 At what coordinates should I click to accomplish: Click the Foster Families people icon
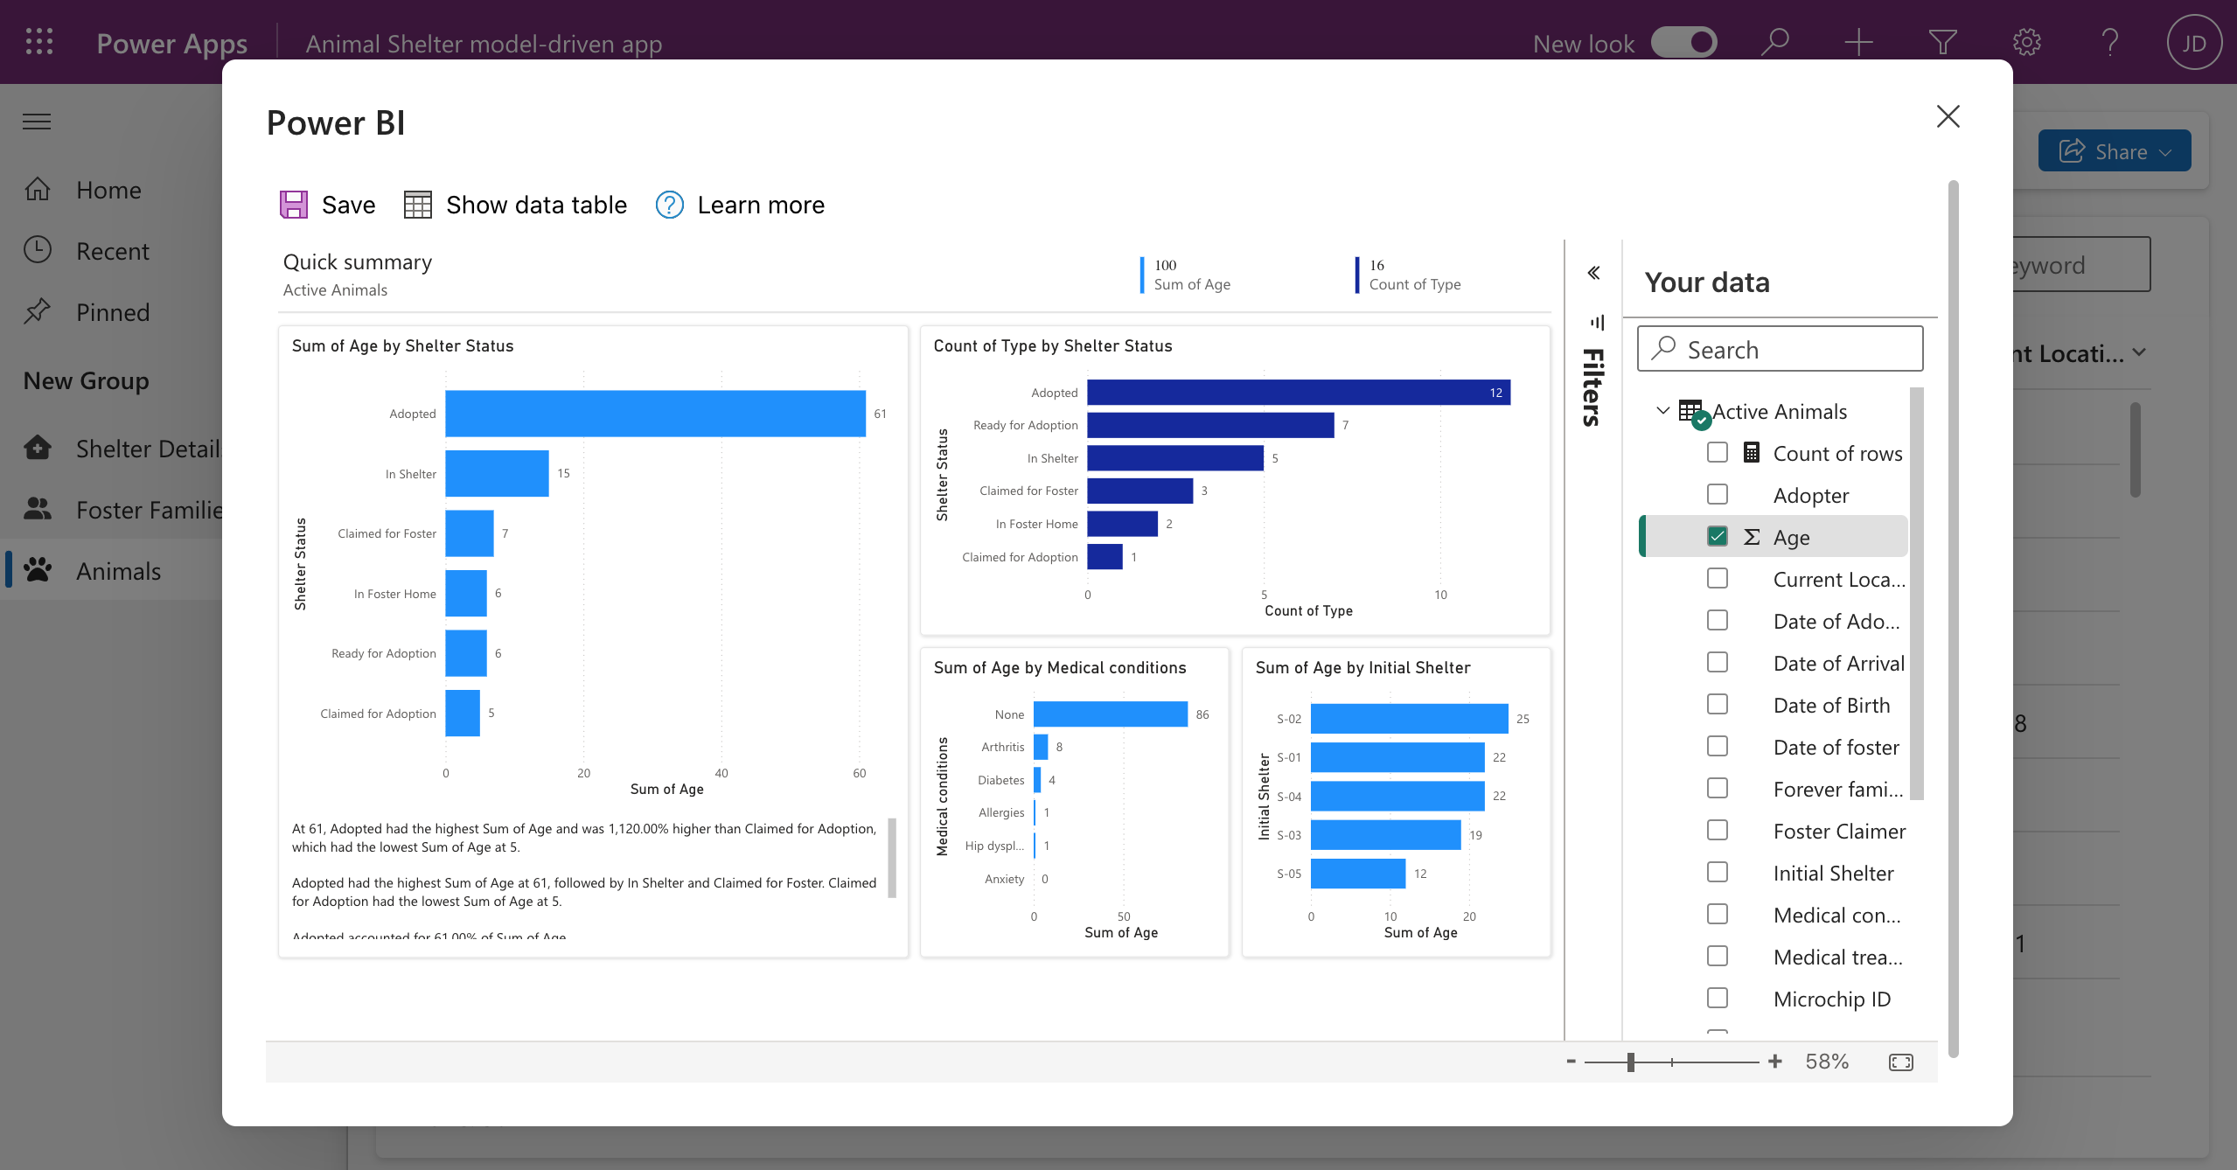(38, 509)
